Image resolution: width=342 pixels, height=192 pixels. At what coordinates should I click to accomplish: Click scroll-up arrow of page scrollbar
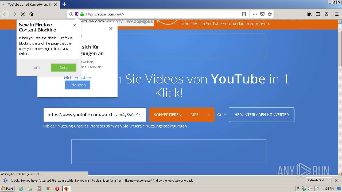pos(340,21)
